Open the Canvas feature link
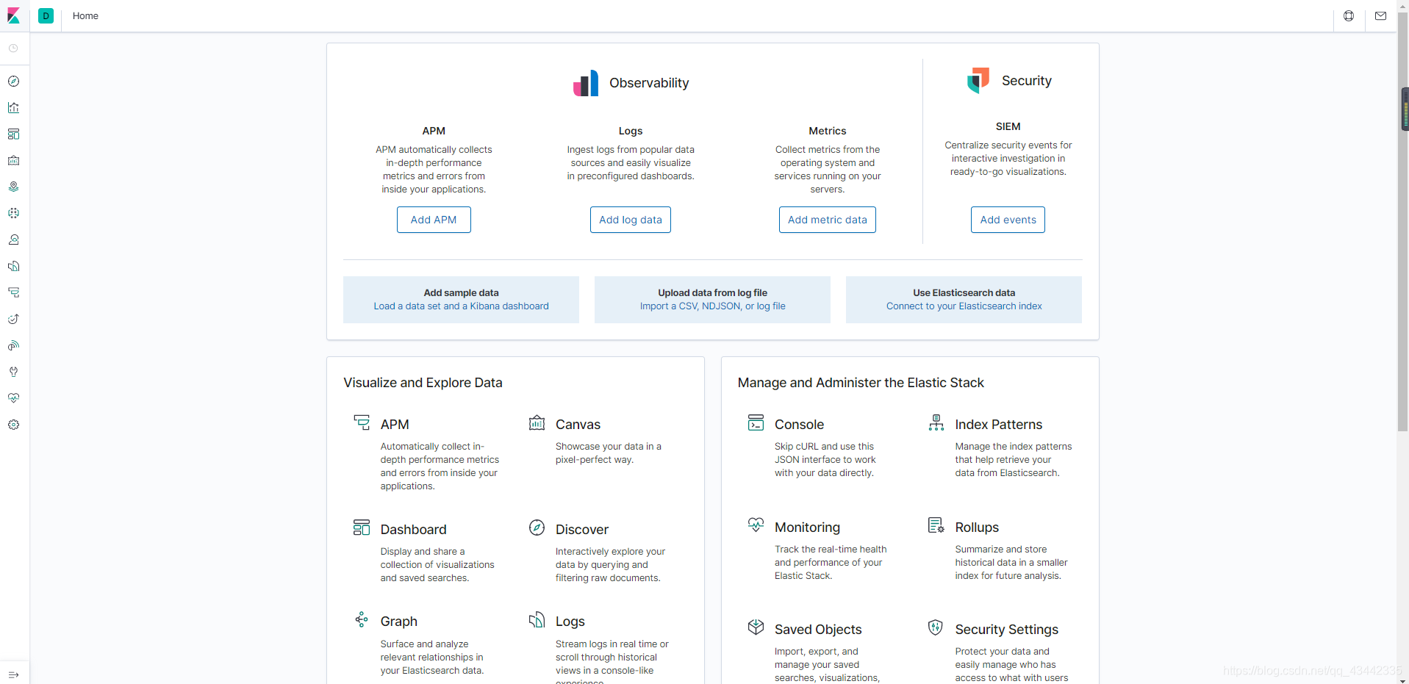 tap(578, 425)
